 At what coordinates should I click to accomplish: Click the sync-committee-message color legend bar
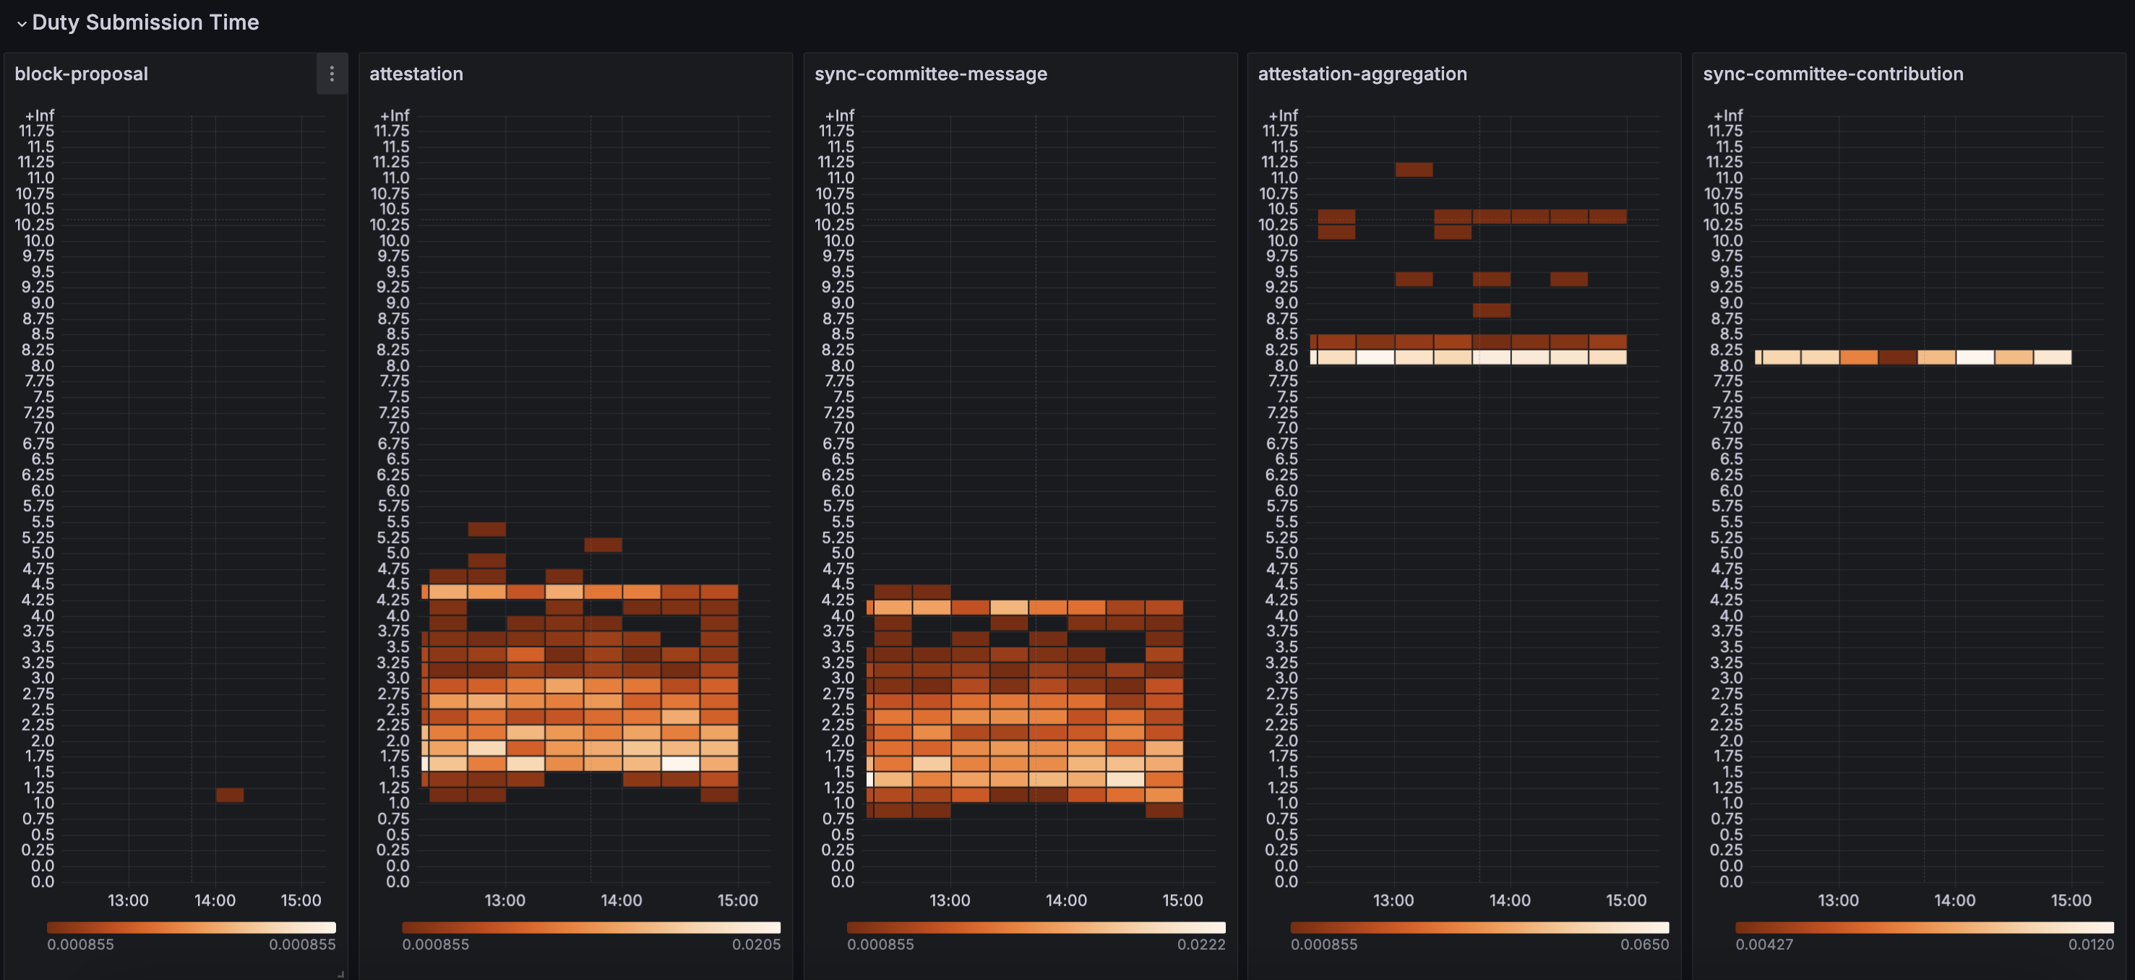pos(1035,928)
